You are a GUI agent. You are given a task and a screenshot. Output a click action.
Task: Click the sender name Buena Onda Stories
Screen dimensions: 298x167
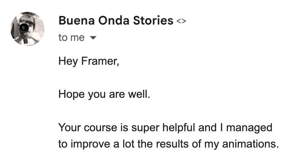coord(116,21)
